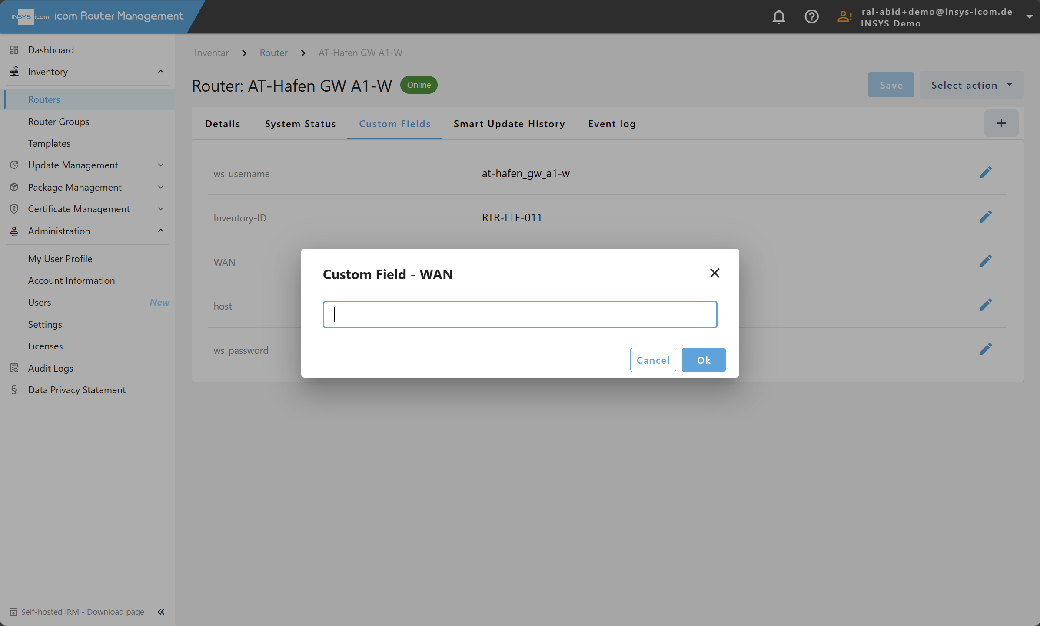Click the user account icon
The height and width of the screenshot is (626, 1040).
coord(844,17)
